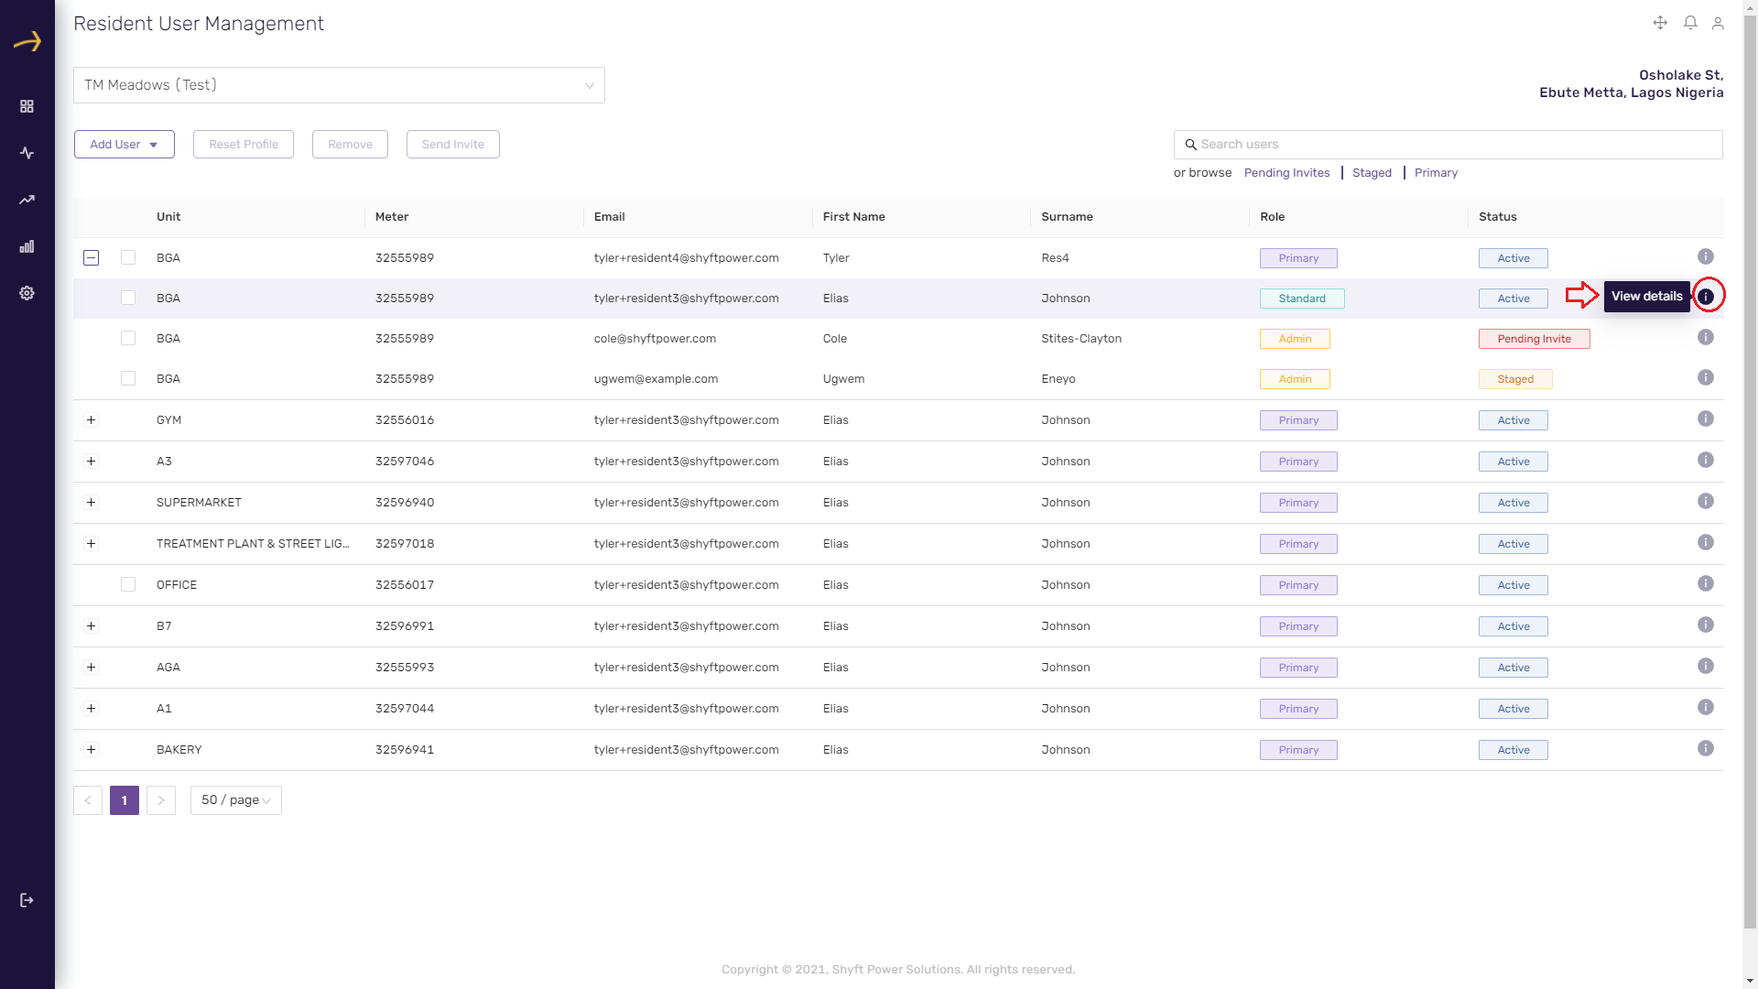Open the Add User dropdown button

(125, 145)
